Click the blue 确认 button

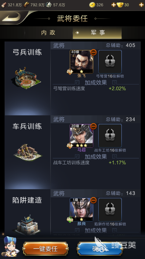[x=100, y=249]
